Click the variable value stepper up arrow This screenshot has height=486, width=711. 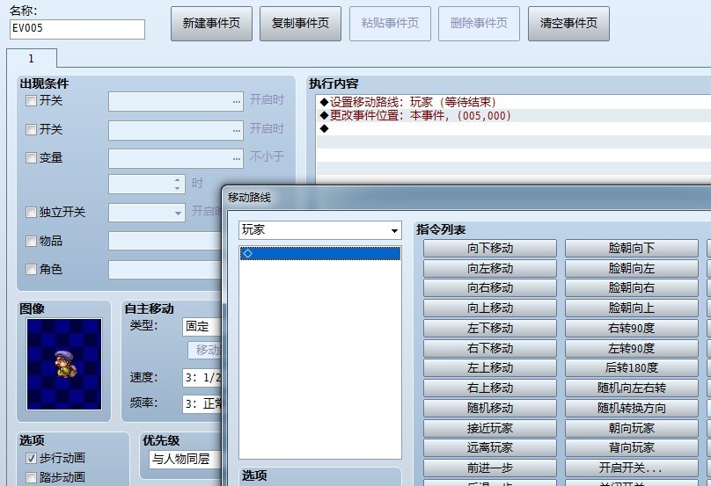pos(177,180)
